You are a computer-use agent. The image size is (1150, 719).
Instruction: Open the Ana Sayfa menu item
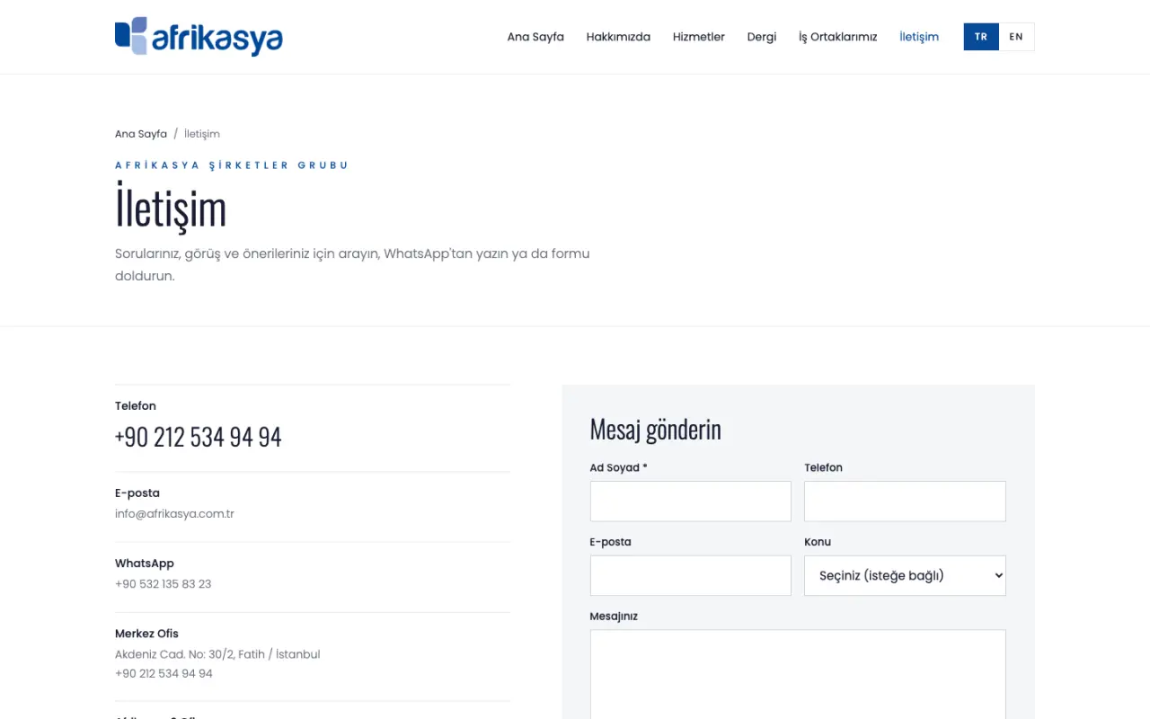click(x=535, y=37)
